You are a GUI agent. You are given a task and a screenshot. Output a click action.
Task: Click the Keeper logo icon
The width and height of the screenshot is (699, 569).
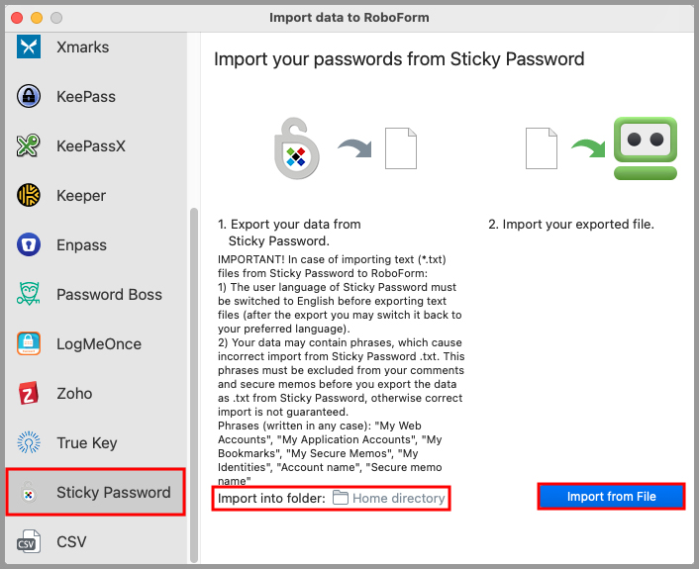(29, 195)
